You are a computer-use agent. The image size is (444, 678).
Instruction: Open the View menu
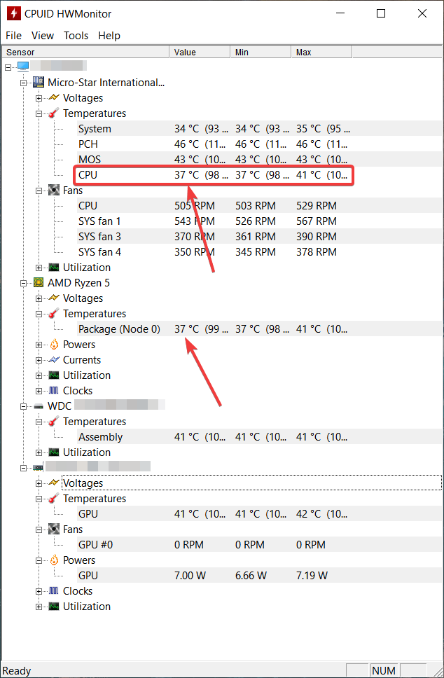click(42, 36)
